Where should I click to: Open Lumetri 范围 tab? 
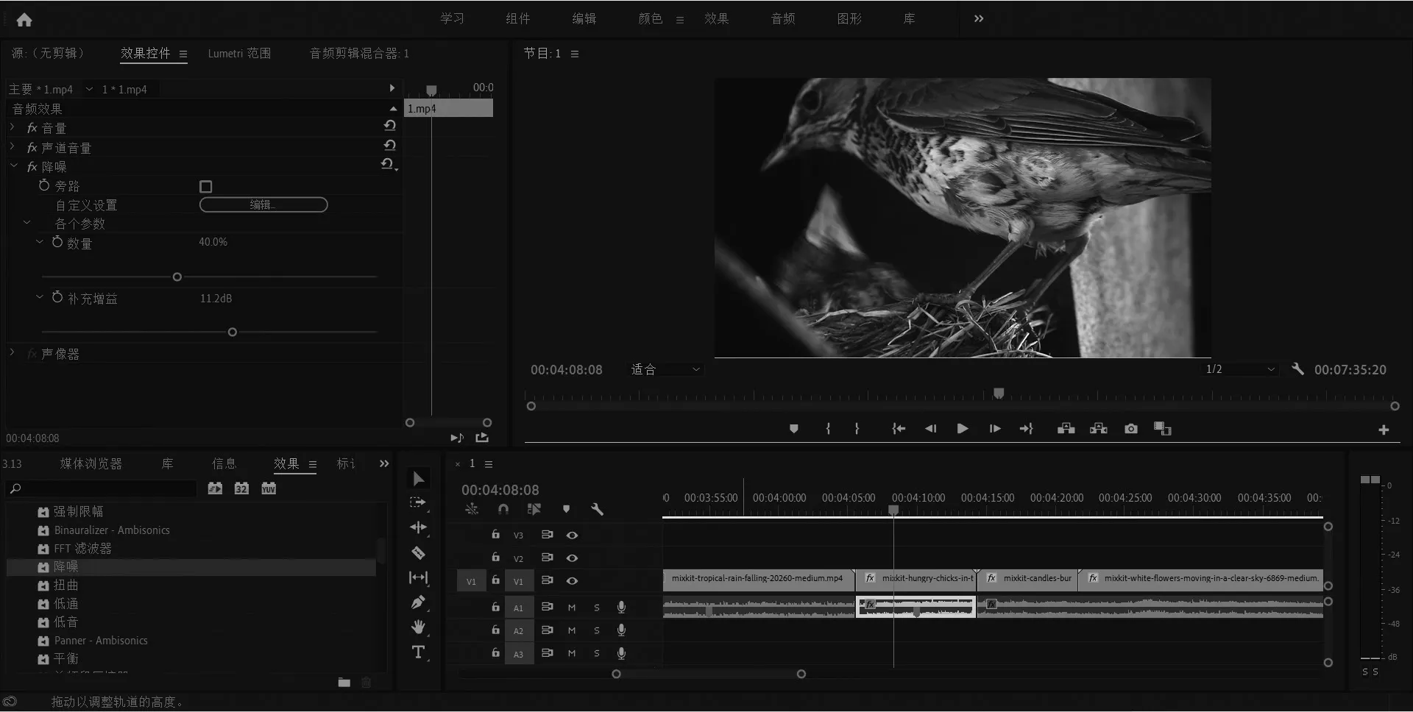tap(239, 53)
